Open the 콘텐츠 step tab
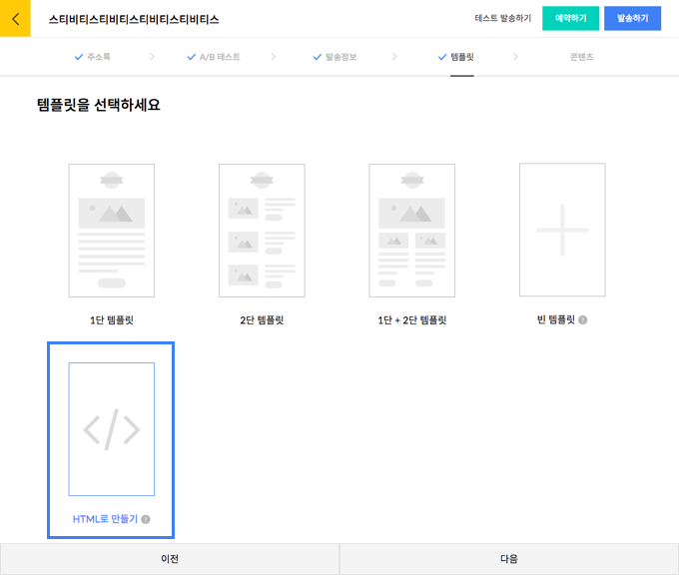The height and width of the screenshot is (575, 679). 581,57
